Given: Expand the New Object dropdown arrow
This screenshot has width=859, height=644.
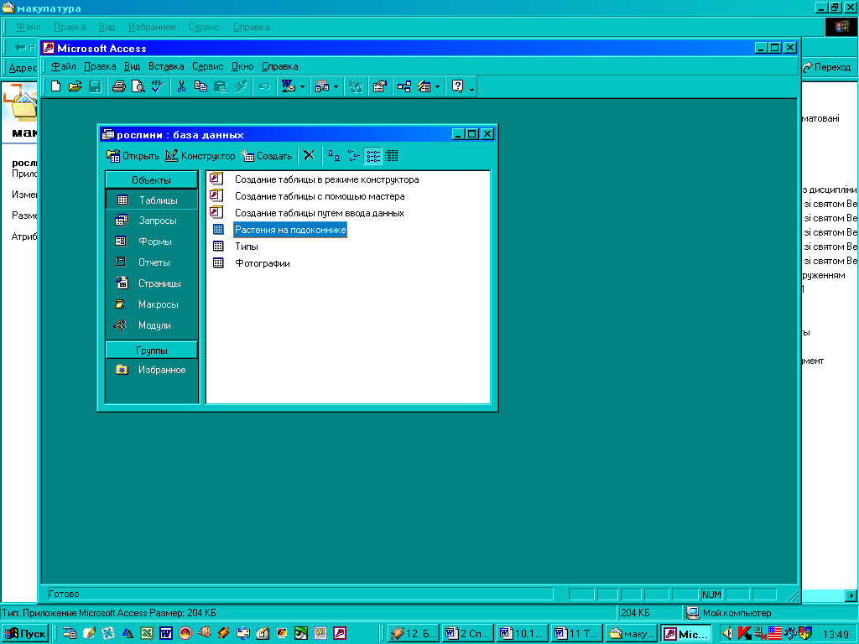Looking at the screenshot, I should pyautogui.click(x=437, y=86).
